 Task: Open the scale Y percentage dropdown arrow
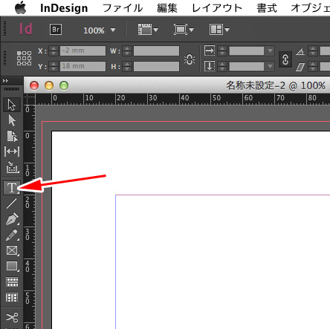point(270,66)
